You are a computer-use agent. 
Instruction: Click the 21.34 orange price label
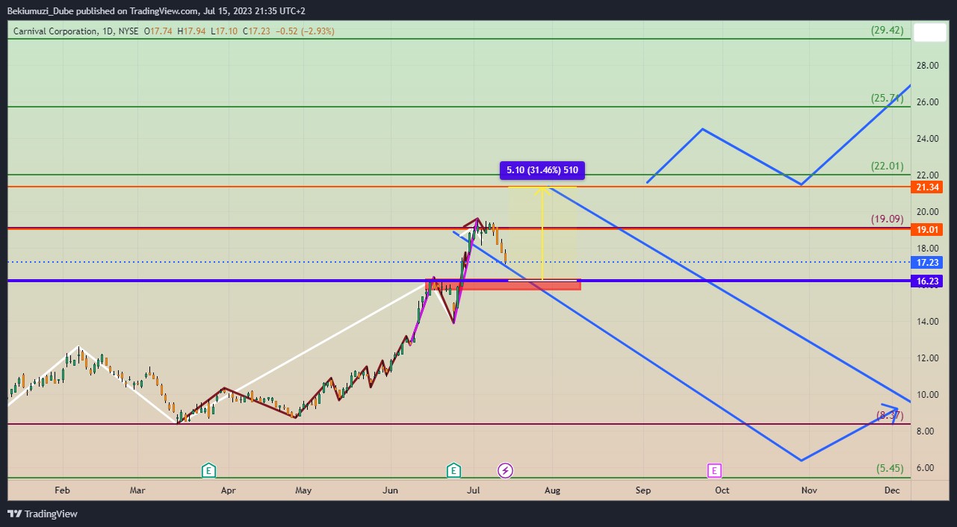(x=926, y=187)
